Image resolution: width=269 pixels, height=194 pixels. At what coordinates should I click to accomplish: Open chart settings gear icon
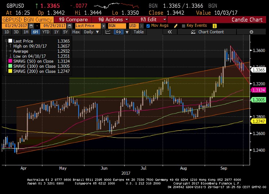pos(251,32)
